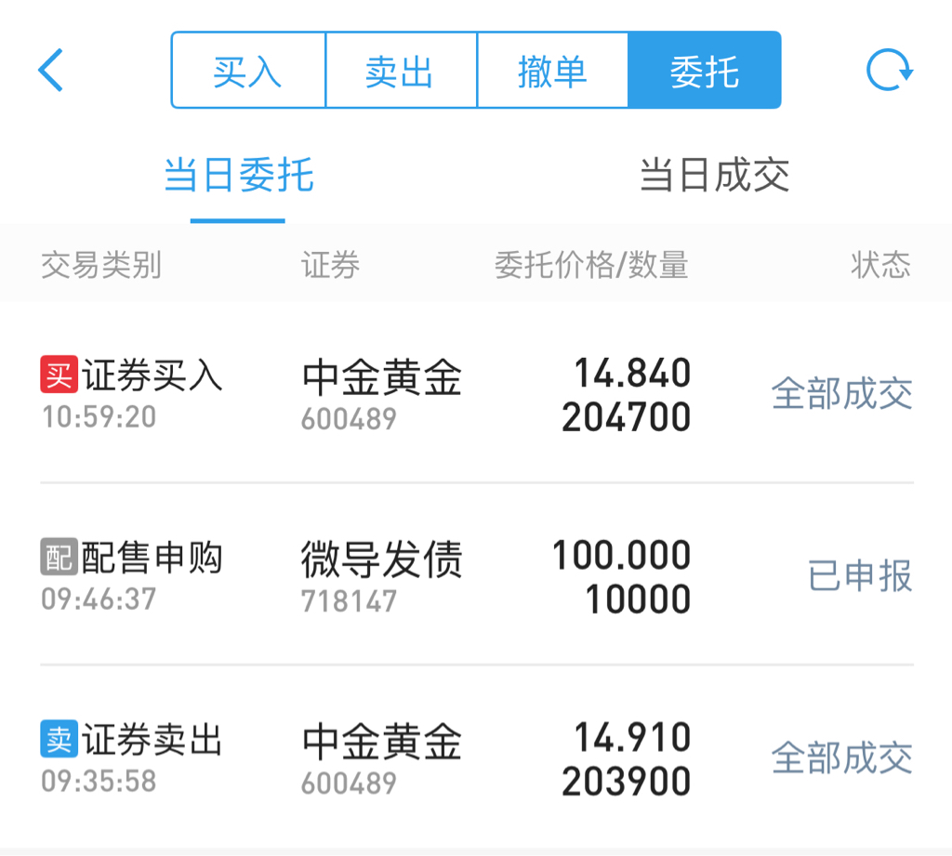Tap the back arrow icon

click(51, 71)
